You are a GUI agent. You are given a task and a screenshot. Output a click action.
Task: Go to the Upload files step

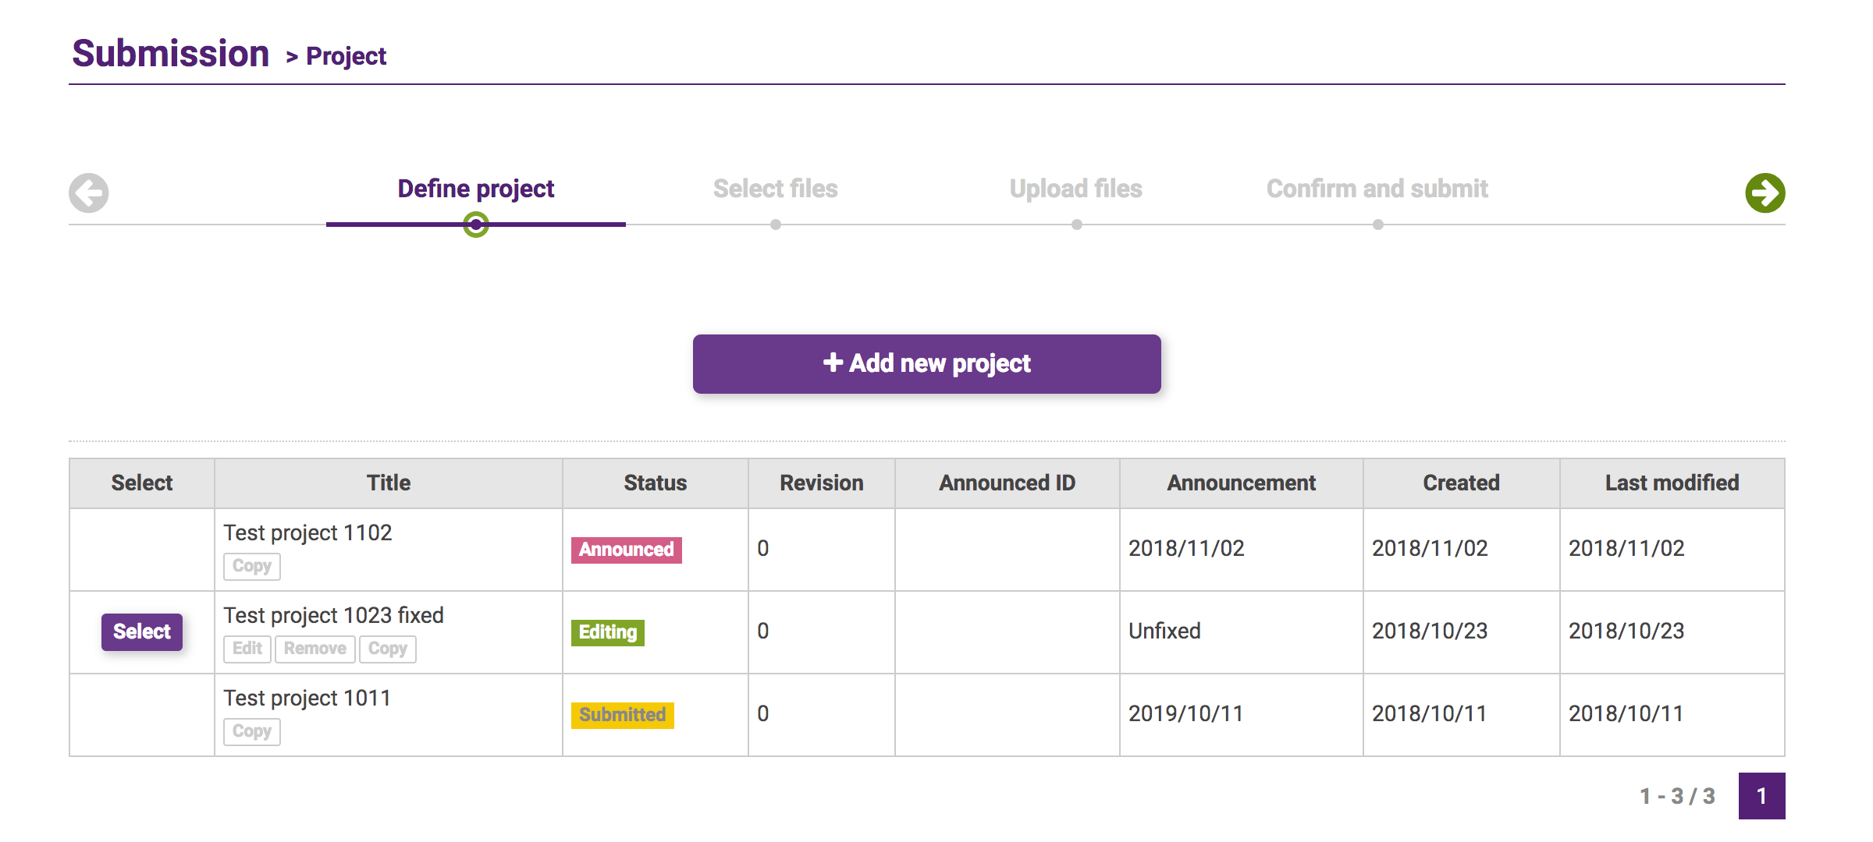coord(1075,189)
